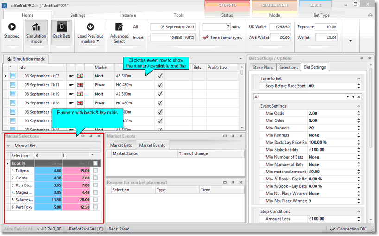
Task: Maximize Reasons for non bet placement panel
Action: tap(225, 182)
